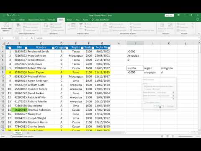Click the select-all corner of the grid
The height and width of the screenshot is (151, 201).
pyautogui.click(x=3, y=44)
